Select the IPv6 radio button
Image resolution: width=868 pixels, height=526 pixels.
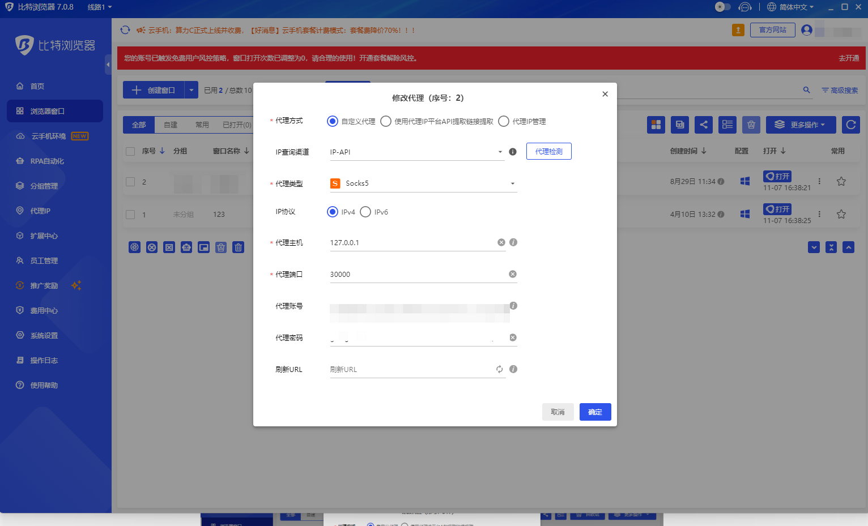click(x=365, y=212)
